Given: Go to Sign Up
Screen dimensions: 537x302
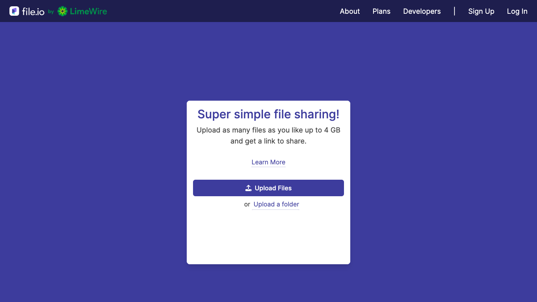Looking at the screenshot, I should [x=481, y=11].
